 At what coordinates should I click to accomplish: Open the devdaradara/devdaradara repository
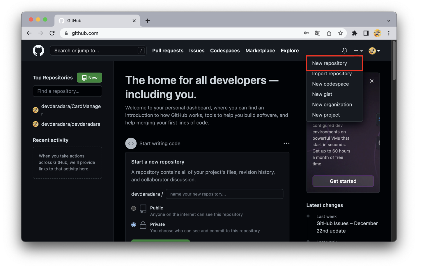71,124
